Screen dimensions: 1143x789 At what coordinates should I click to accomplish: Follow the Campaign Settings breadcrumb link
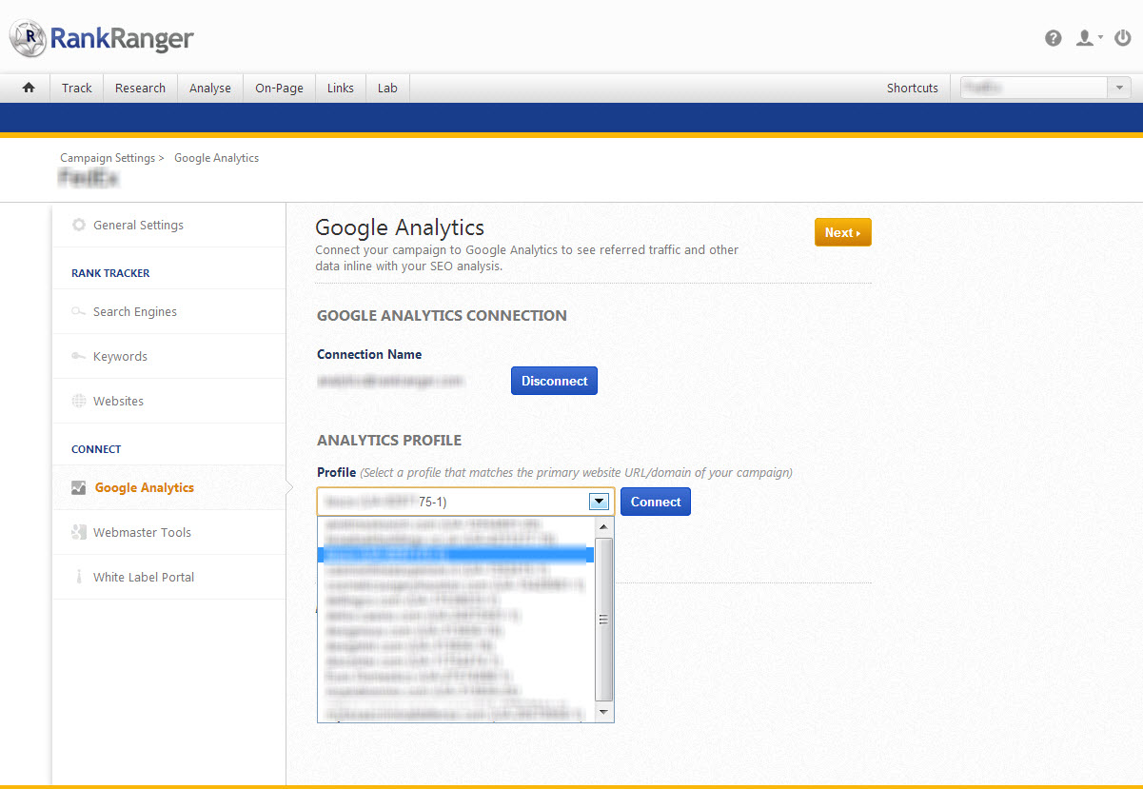108,158
